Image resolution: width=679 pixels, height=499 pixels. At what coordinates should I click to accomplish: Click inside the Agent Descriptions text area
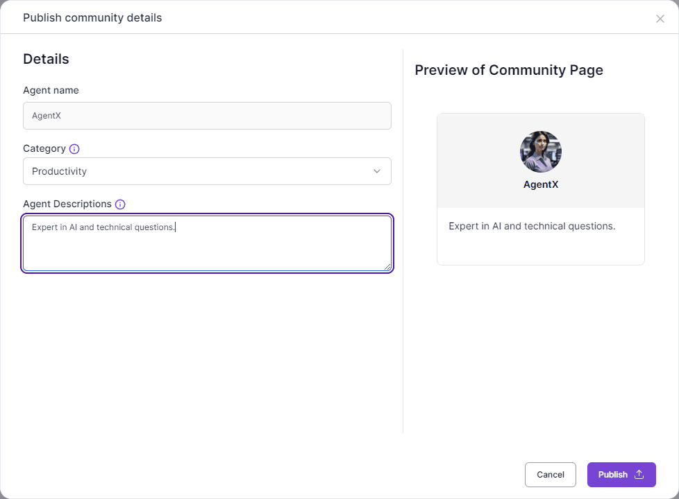pos(207,243)
